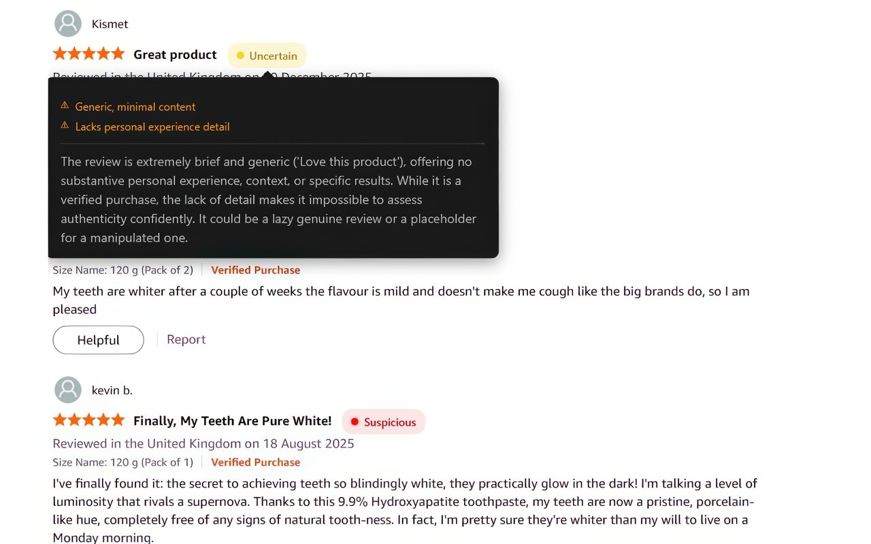Collapse the dark analysis tooltip panel
The width and height of the screenshot is (871, 544).
272,167
